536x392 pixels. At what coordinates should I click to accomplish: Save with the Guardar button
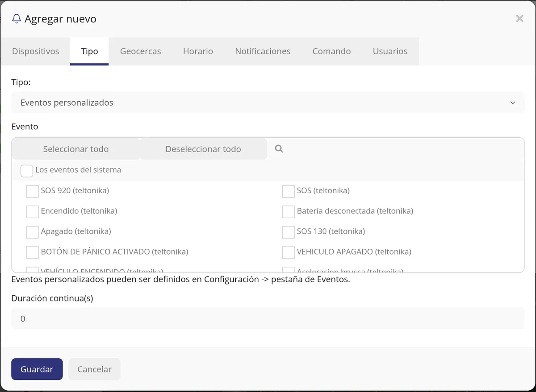[x=37, y=369]
